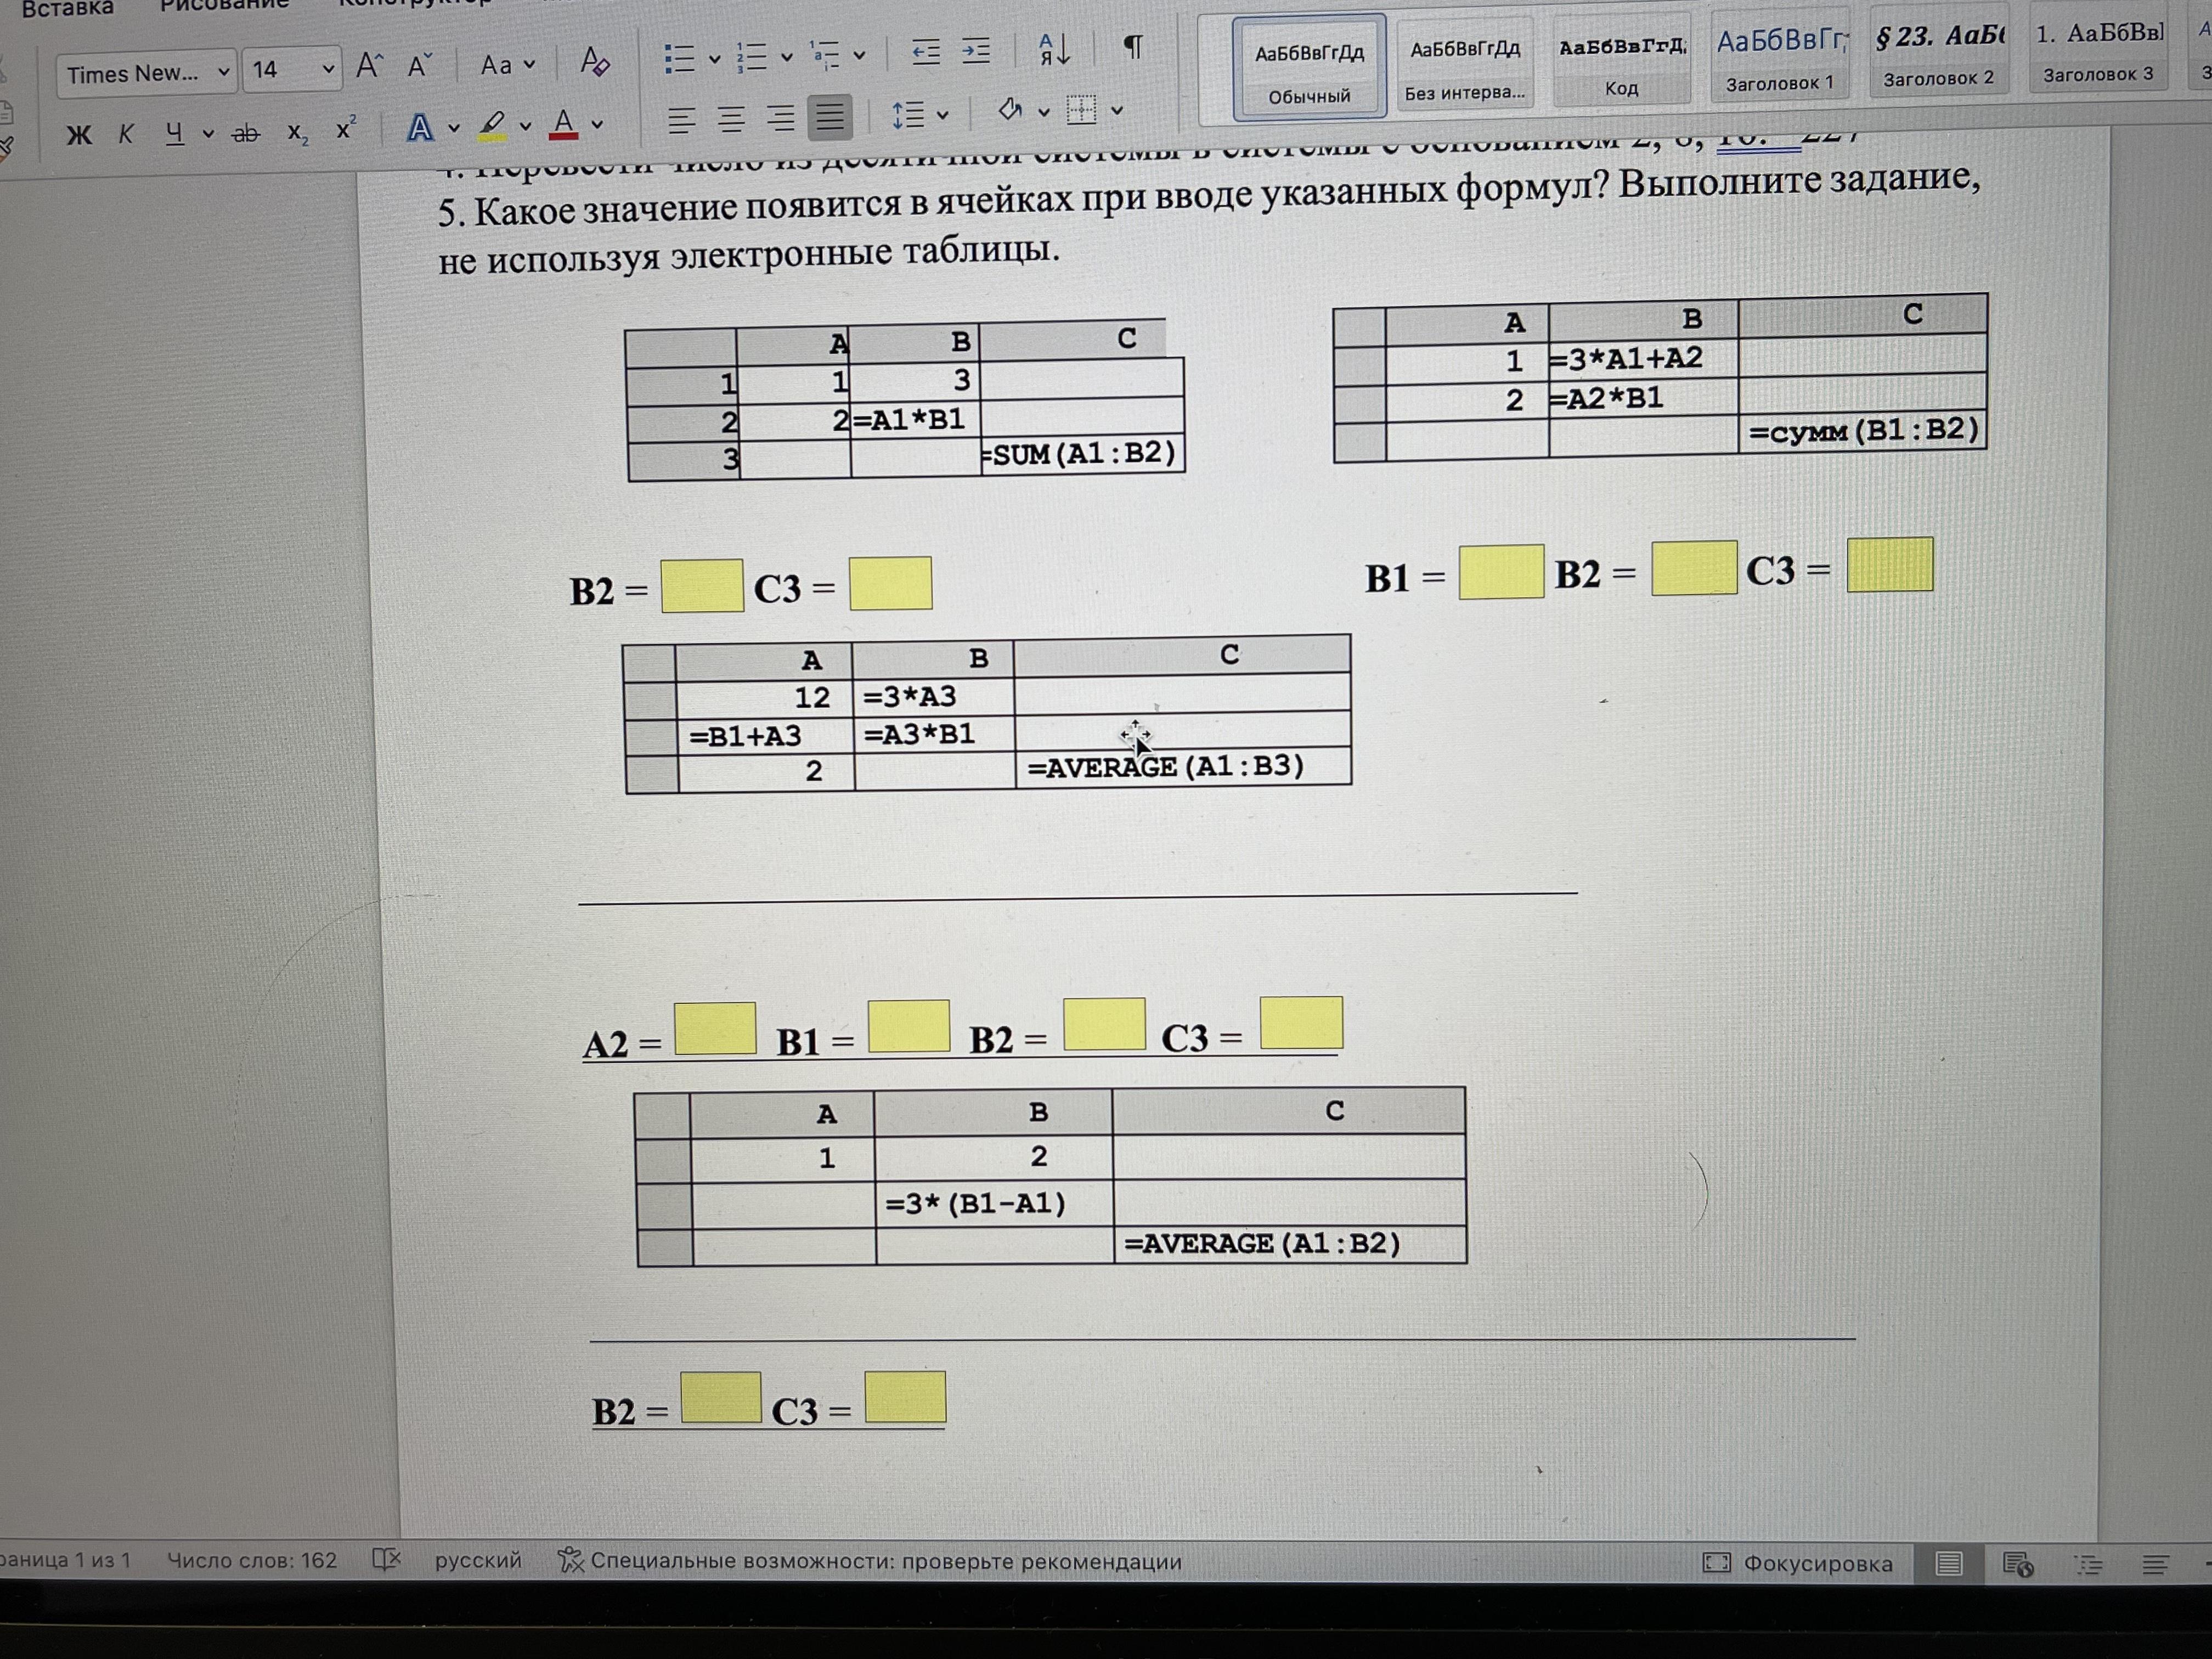Screen dimensions: 2212x1659
Task: Apply the red font color swatch
Action: coord(563,125)
